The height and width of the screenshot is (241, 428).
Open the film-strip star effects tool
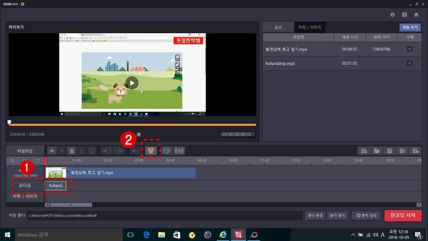tap(179, 151)
